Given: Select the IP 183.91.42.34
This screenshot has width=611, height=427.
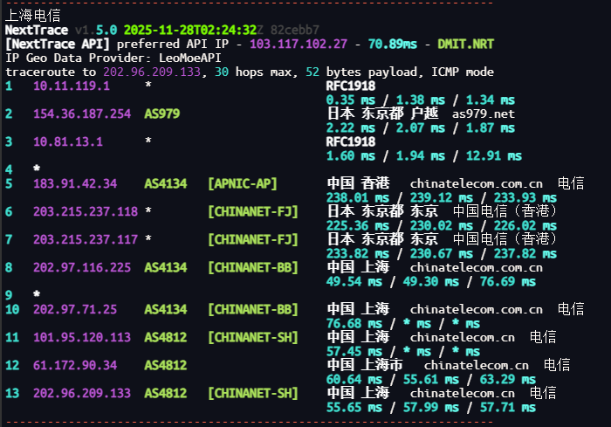Looking at the screenshot, I should [x=75, y=183].
